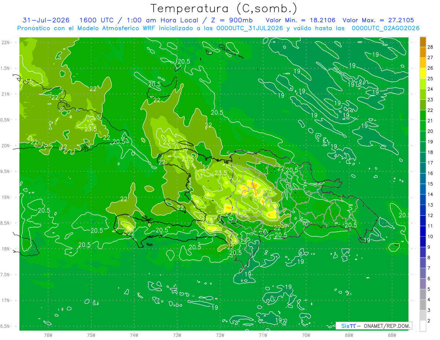Screen dimensions: 440x340
Task: Click the 6 label on the color scale
Action: click(429, 279)
